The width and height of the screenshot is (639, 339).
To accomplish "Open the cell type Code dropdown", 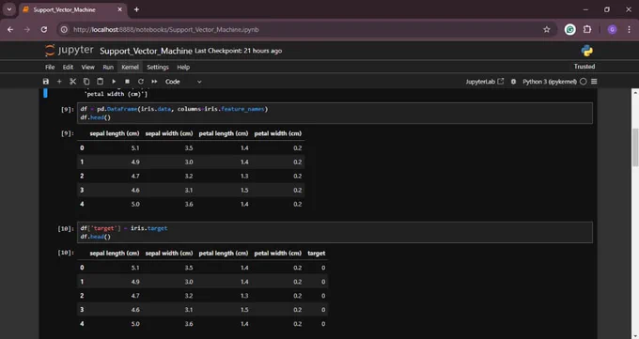I will [183, 82].
